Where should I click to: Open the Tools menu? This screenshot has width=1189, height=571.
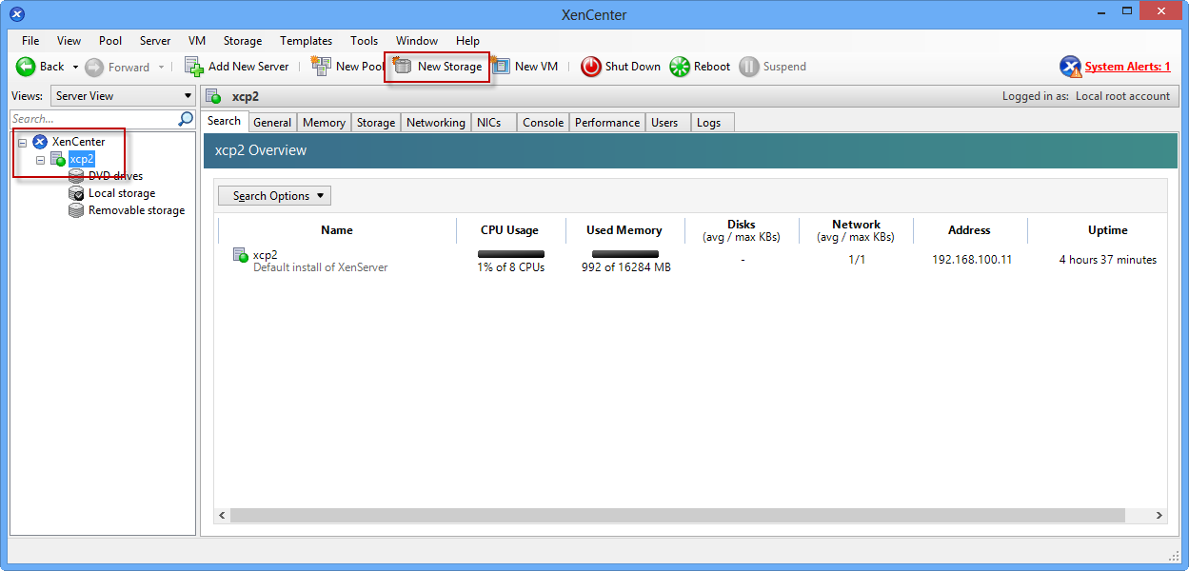[x=364, y=41]
